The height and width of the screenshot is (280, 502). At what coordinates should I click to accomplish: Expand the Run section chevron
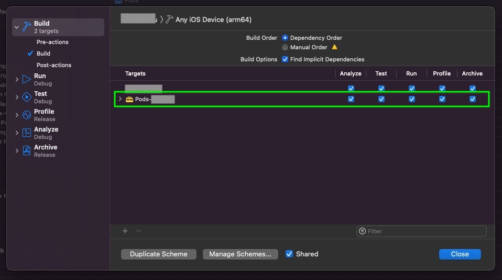[17, 80]
